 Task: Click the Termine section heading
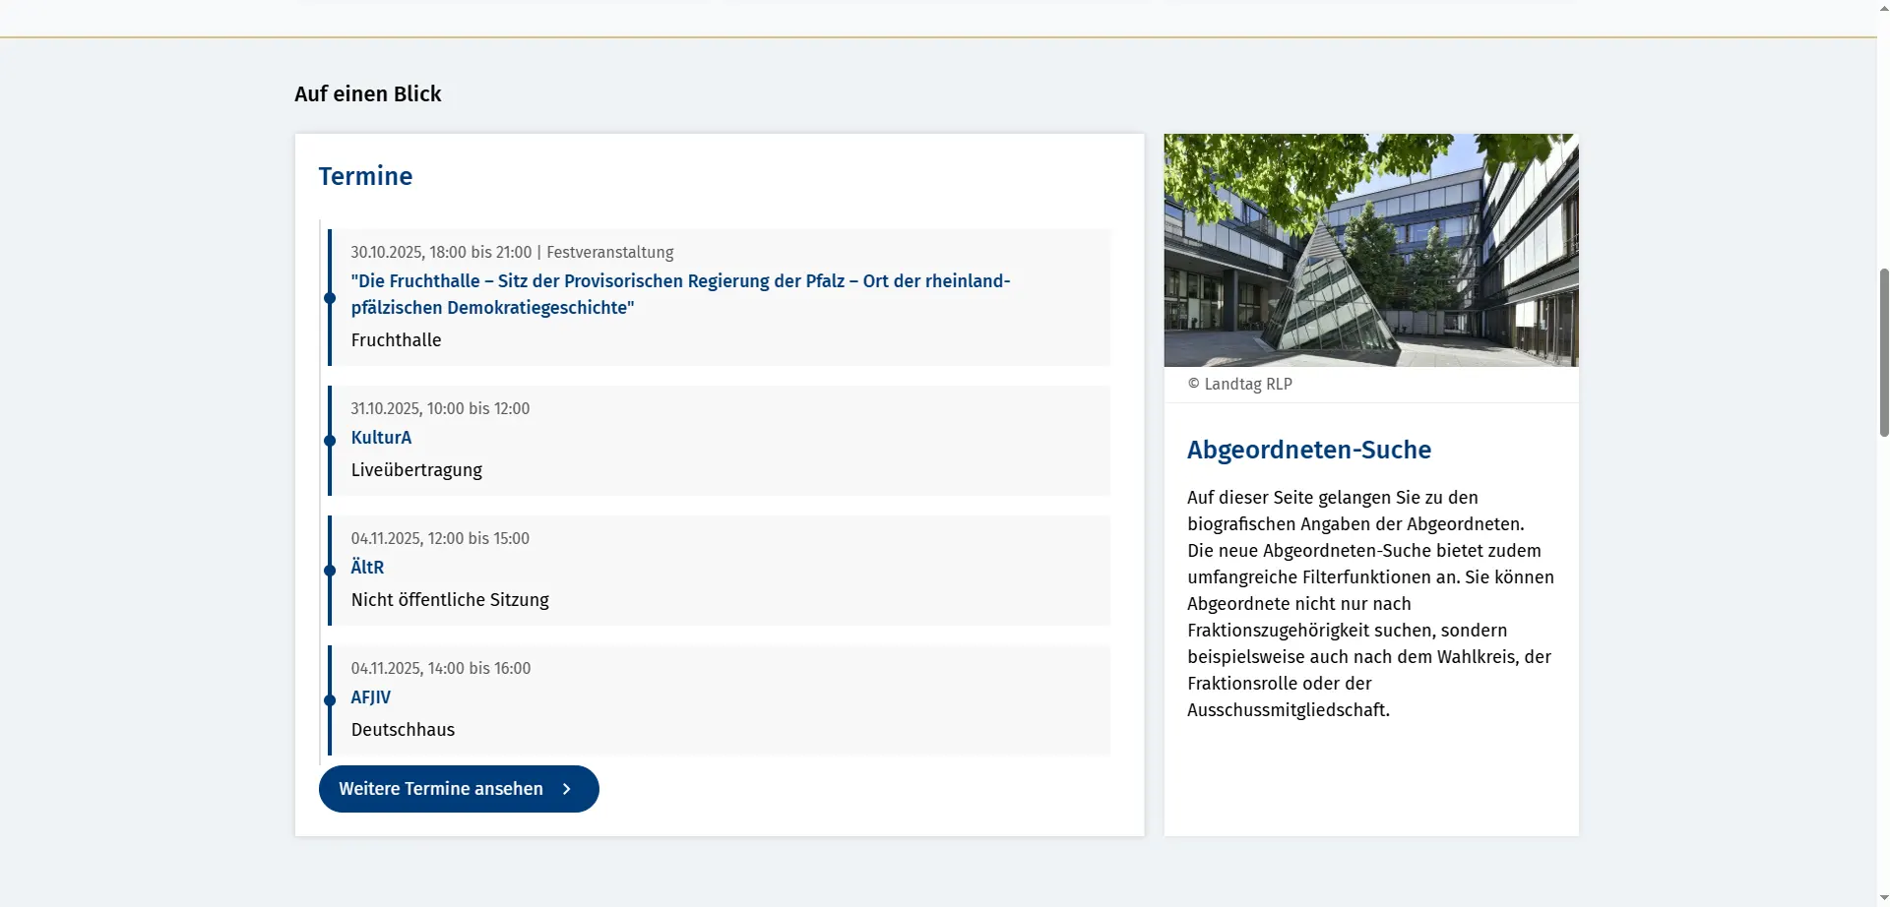point(365,176)
